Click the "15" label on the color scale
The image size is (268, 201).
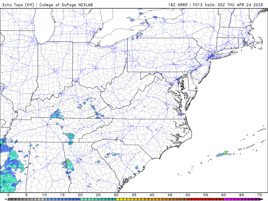62,195
